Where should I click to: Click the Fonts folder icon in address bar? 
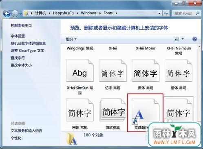pyautogui.click(x=26, y=13)
